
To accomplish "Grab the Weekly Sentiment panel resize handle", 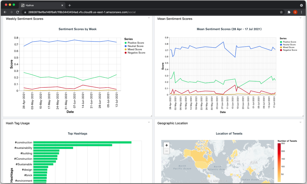I will tap(151, 116).
